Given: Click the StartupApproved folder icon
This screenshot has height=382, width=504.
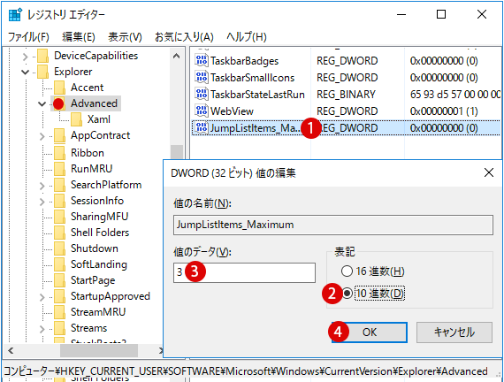Looking at the screenshot, I should [60, 296].
